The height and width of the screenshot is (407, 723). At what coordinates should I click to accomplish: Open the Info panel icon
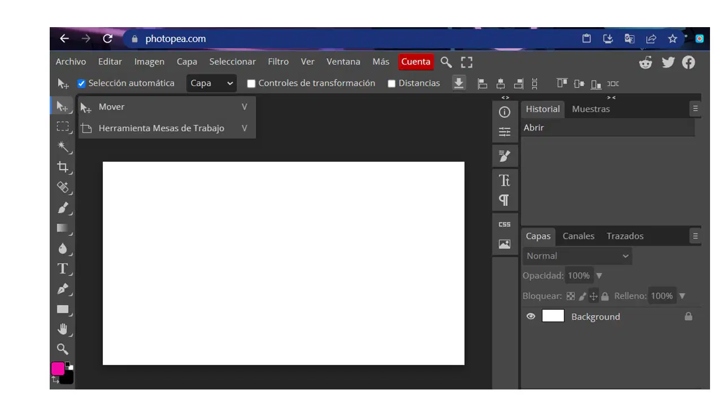pyautogui.click(x=504, y=112)
